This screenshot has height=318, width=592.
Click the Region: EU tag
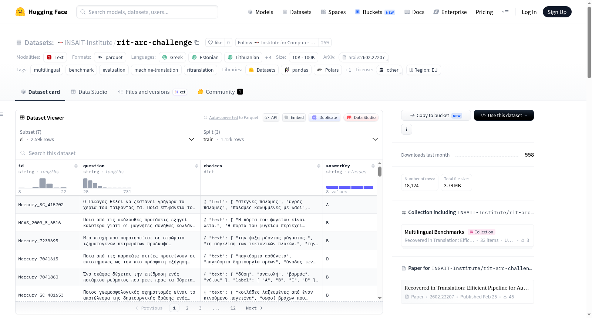coord(424,70)
